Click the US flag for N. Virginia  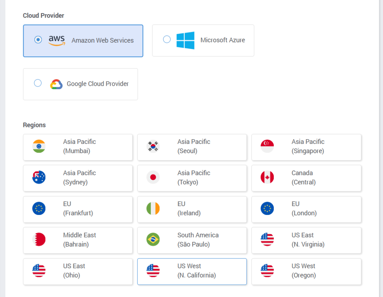[267, 239]
